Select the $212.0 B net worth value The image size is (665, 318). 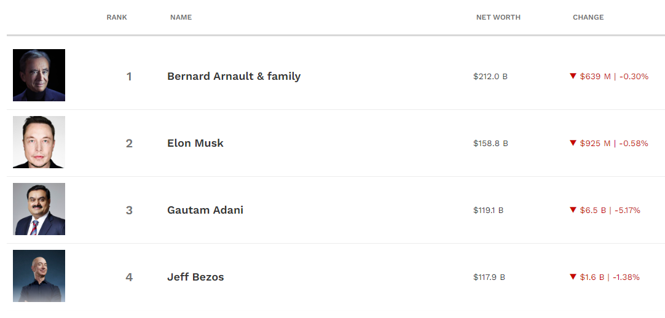tap(490, 77)
